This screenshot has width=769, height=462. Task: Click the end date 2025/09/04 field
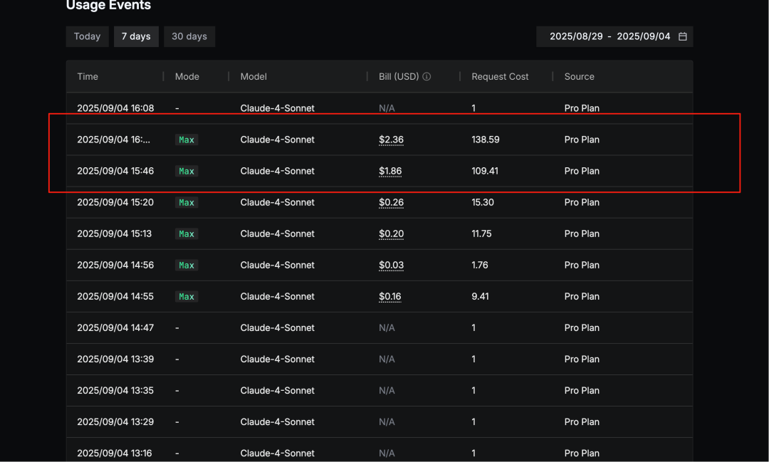(644, 36)
